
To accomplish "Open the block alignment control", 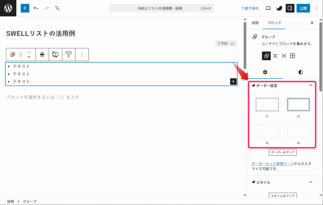I will click(42, 54).
